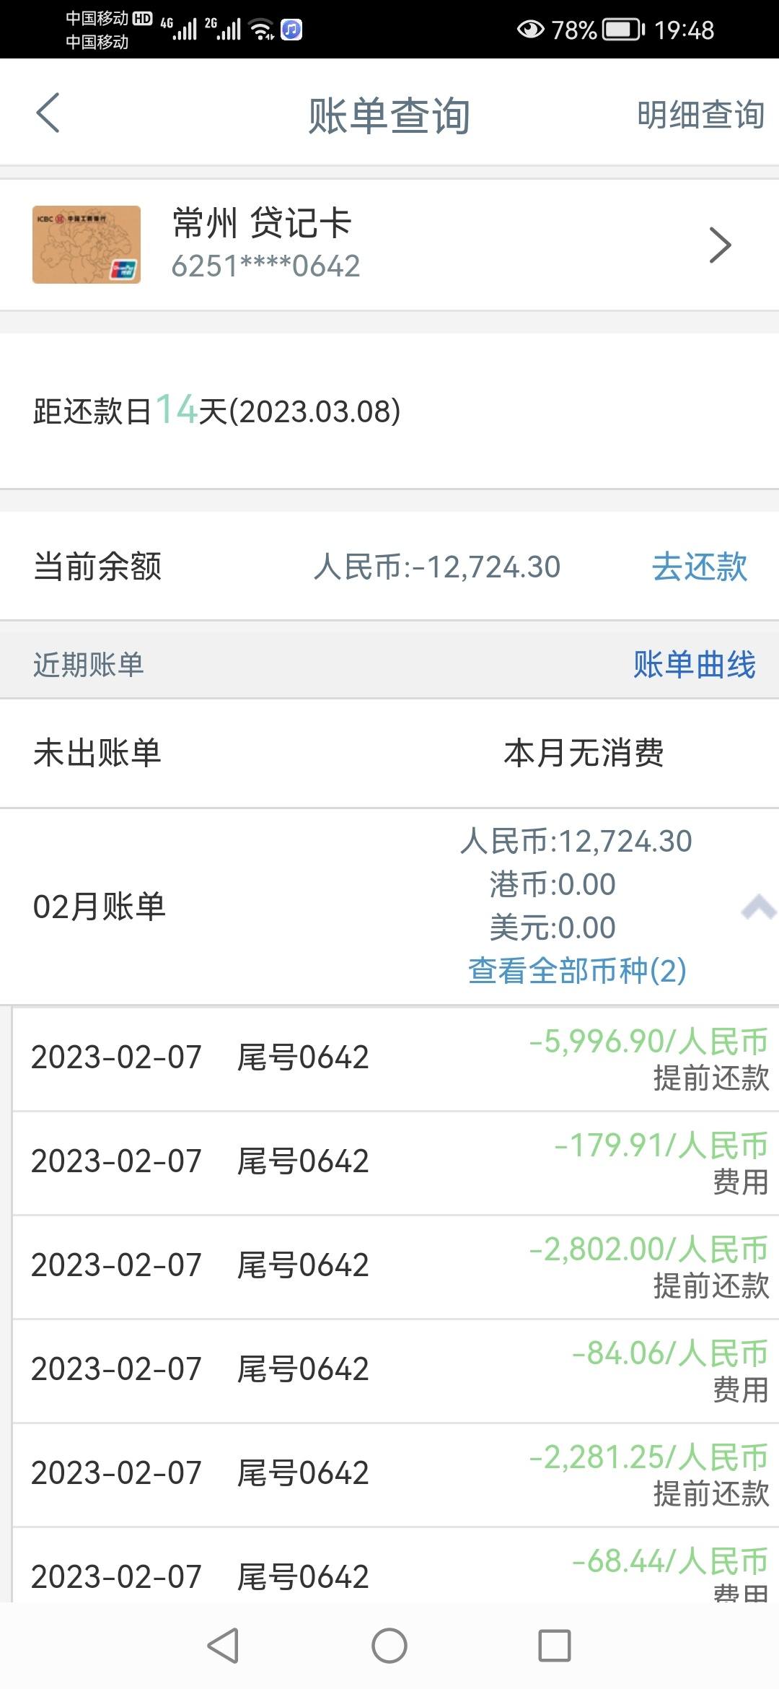Tap Android recent apps square
This screenshot has width=779, height=1689.
tap(555, 1646)
